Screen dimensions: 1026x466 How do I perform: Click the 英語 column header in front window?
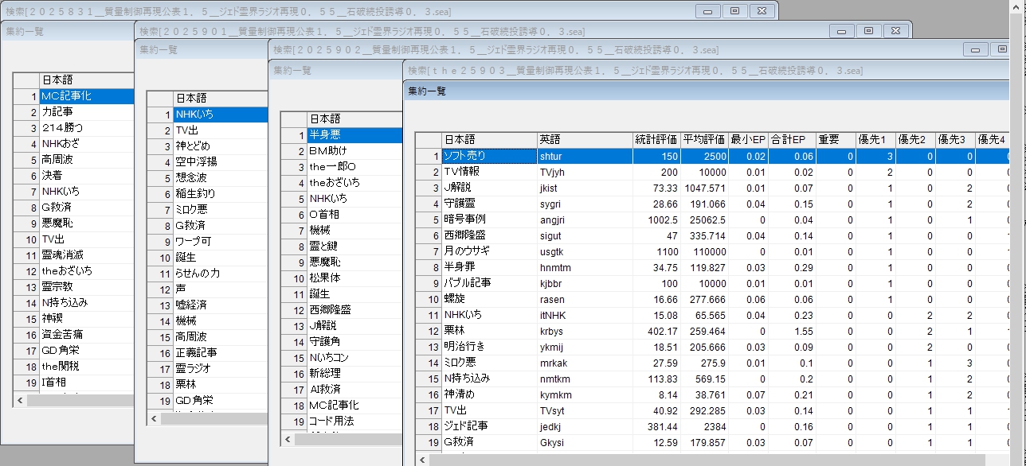pyautogui.click(x=585, y=139)
